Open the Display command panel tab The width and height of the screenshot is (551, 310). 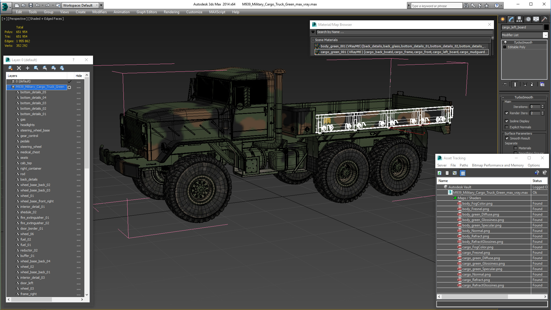[x=536, y=19]
